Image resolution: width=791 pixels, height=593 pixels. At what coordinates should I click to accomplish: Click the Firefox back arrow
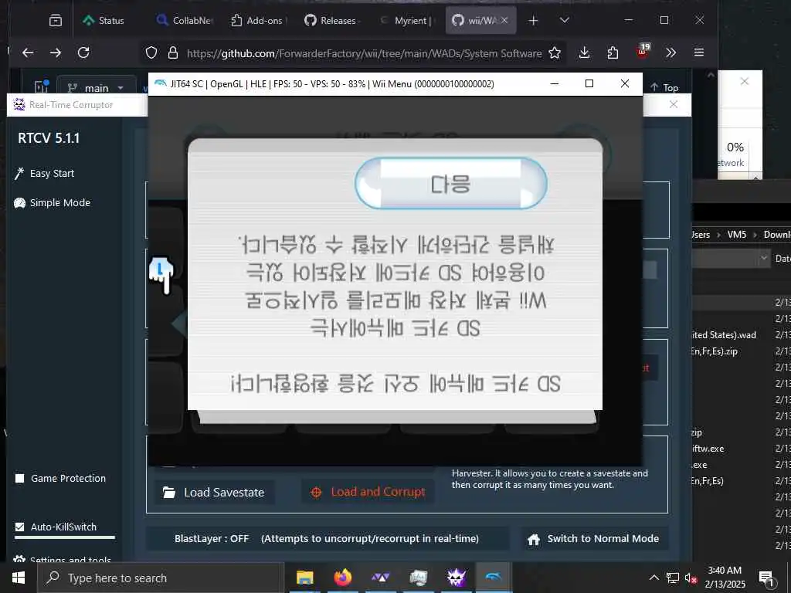click(28, 53)
